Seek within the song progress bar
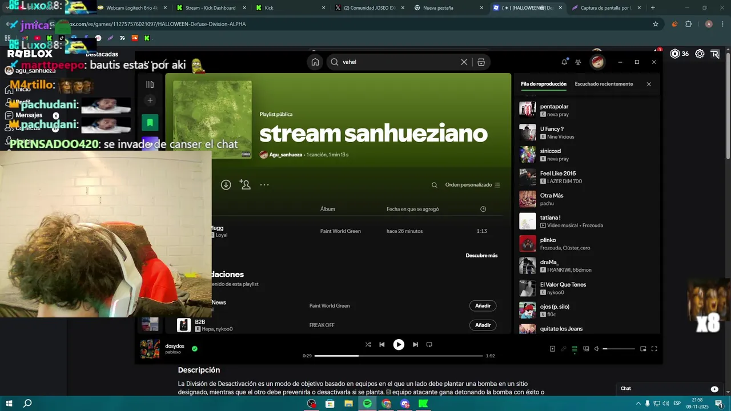Screen dimensions: 731x411 pos(399,356)
